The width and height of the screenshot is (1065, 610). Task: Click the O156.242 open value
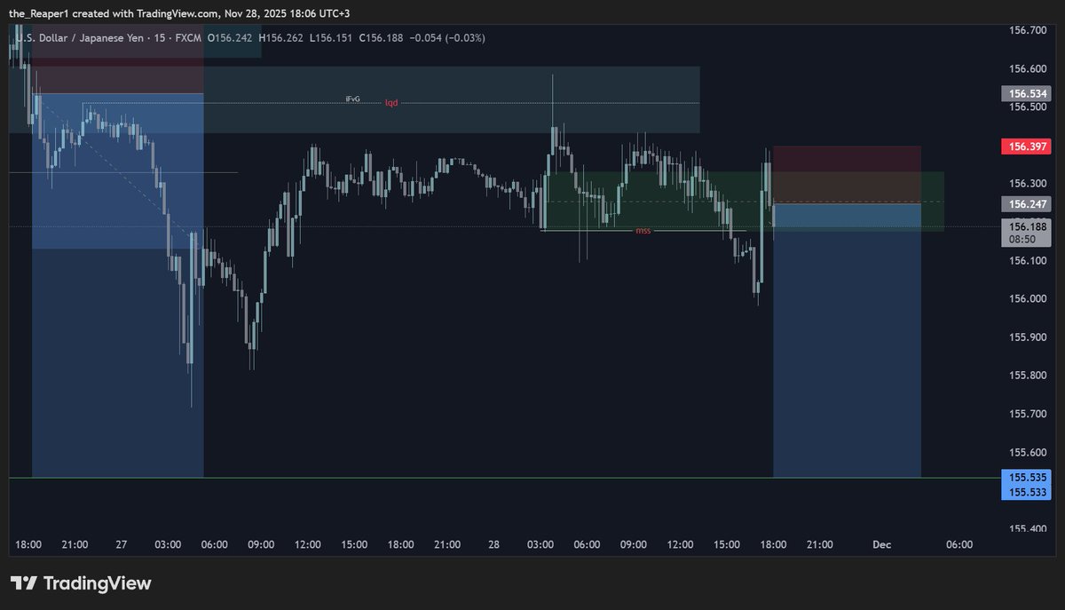pos(229,38)
